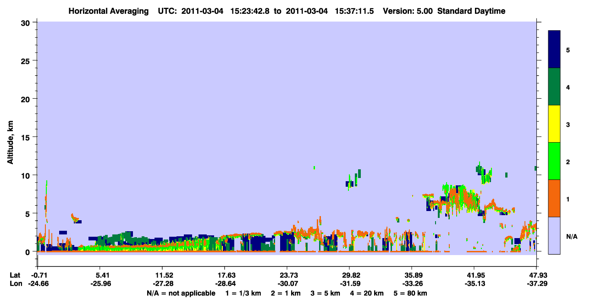Click the dark blue colorbar segment labeled 5
This screenshot has width=596, height=306.
coord(554,50)
